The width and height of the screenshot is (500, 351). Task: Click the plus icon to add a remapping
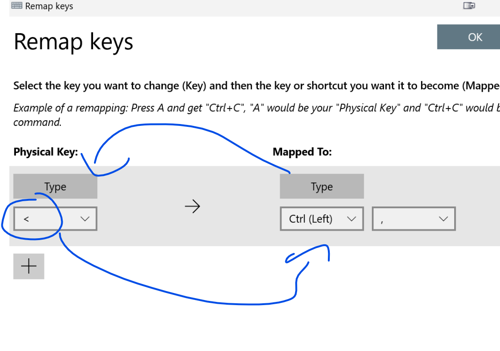[x=29, y=266]
